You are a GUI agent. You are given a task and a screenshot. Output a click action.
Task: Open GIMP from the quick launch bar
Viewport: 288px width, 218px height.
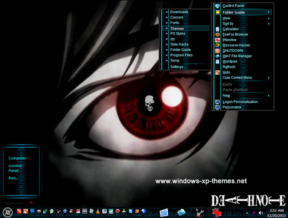[39, 211]
